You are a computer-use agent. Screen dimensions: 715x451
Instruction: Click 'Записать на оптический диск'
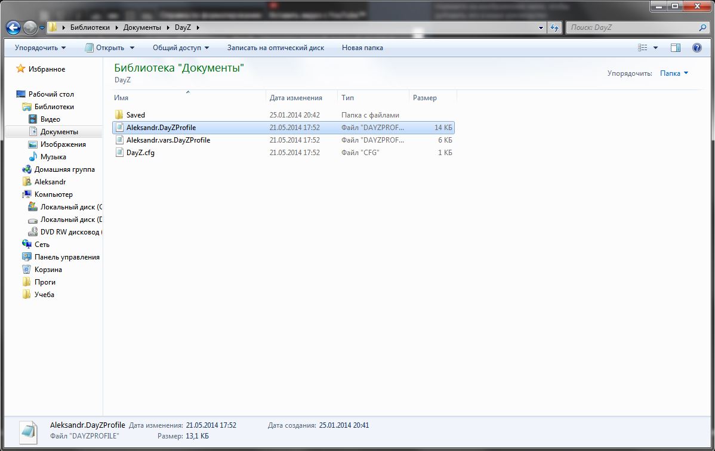click(275, 48)
